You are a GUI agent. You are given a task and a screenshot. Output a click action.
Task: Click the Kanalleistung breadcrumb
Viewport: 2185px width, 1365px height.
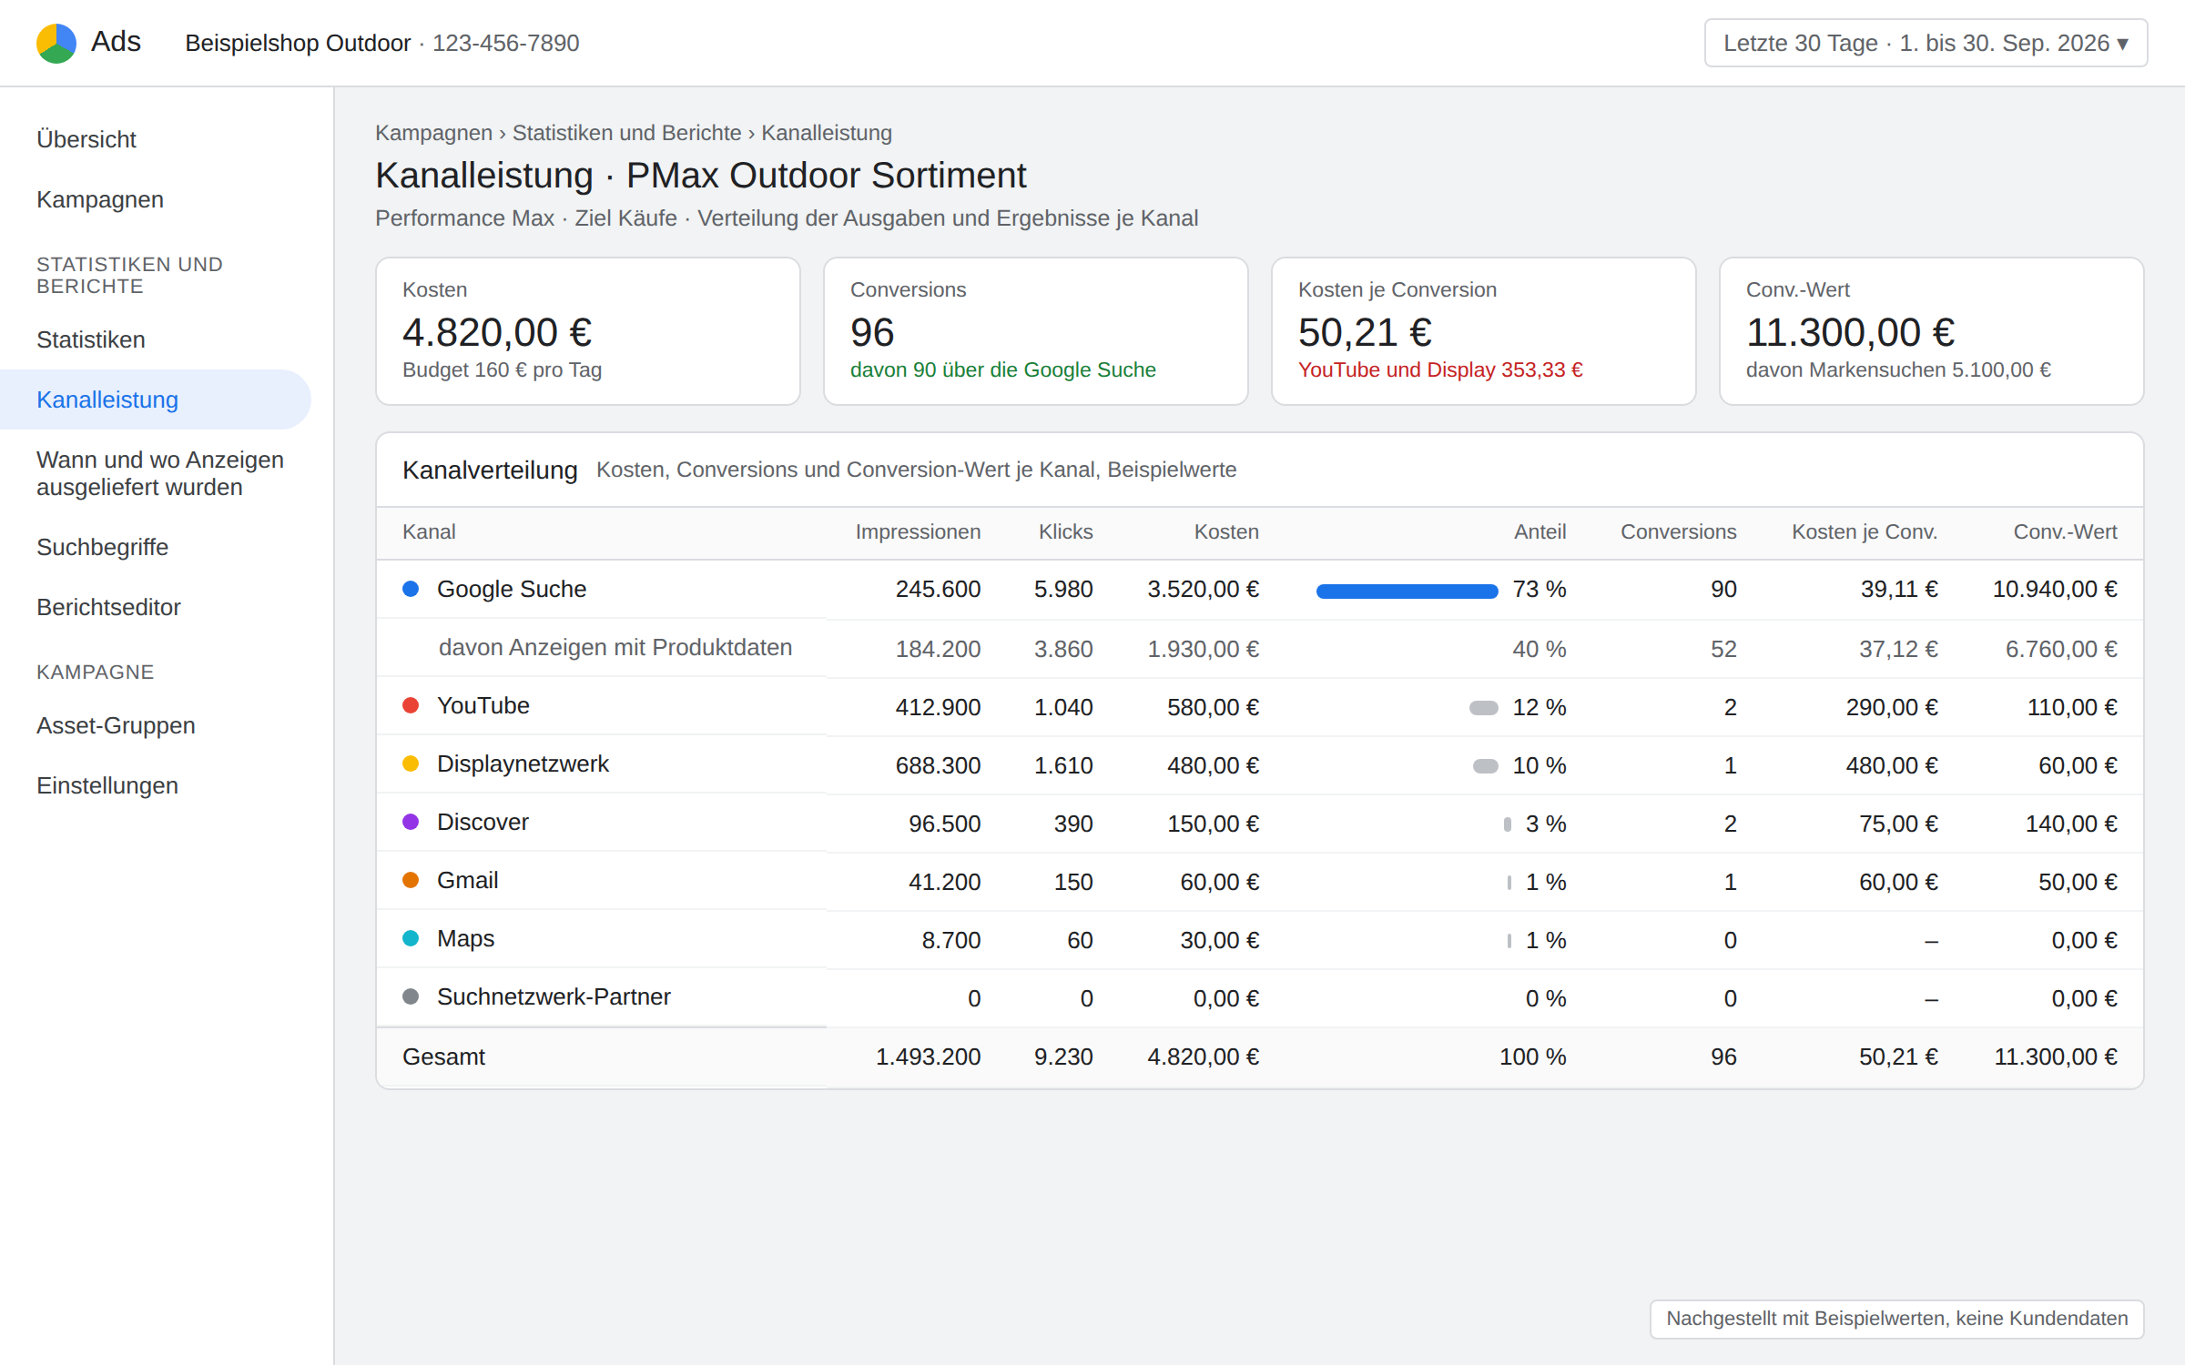(x=827, y=133)
